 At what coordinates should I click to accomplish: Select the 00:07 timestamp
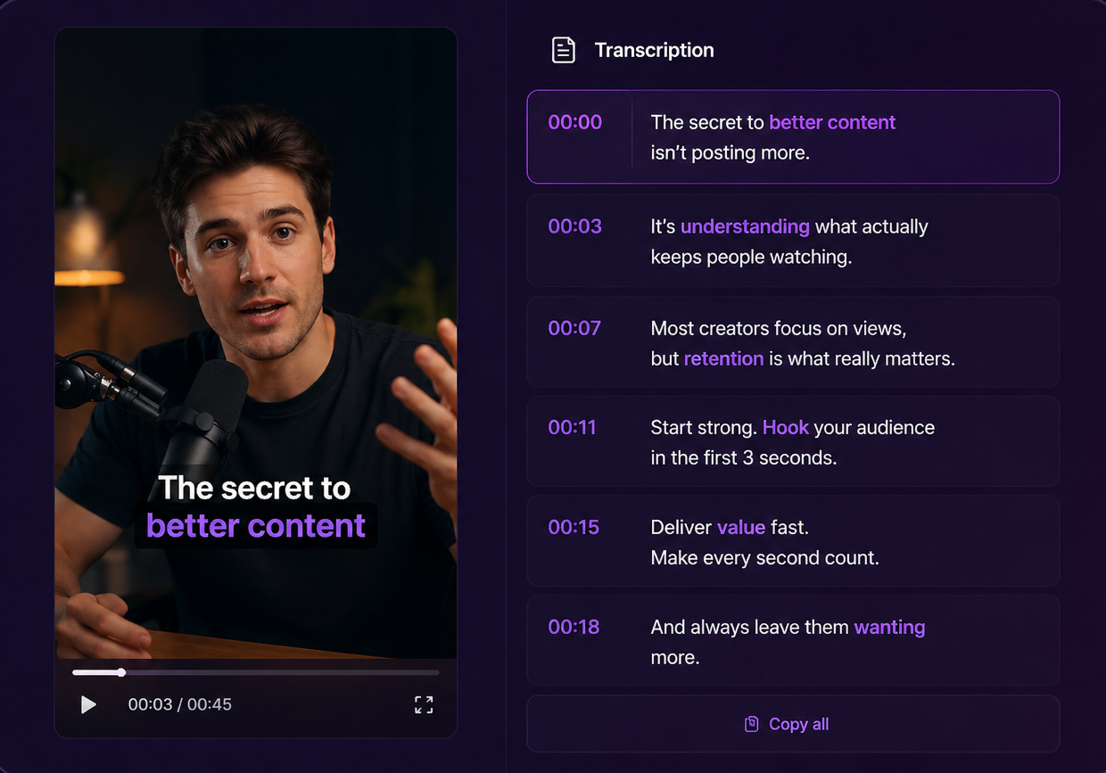point(574,328)
